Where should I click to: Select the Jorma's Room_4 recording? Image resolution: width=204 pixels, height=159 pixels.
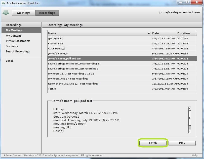pyautogui.click(x=122, y=54)
